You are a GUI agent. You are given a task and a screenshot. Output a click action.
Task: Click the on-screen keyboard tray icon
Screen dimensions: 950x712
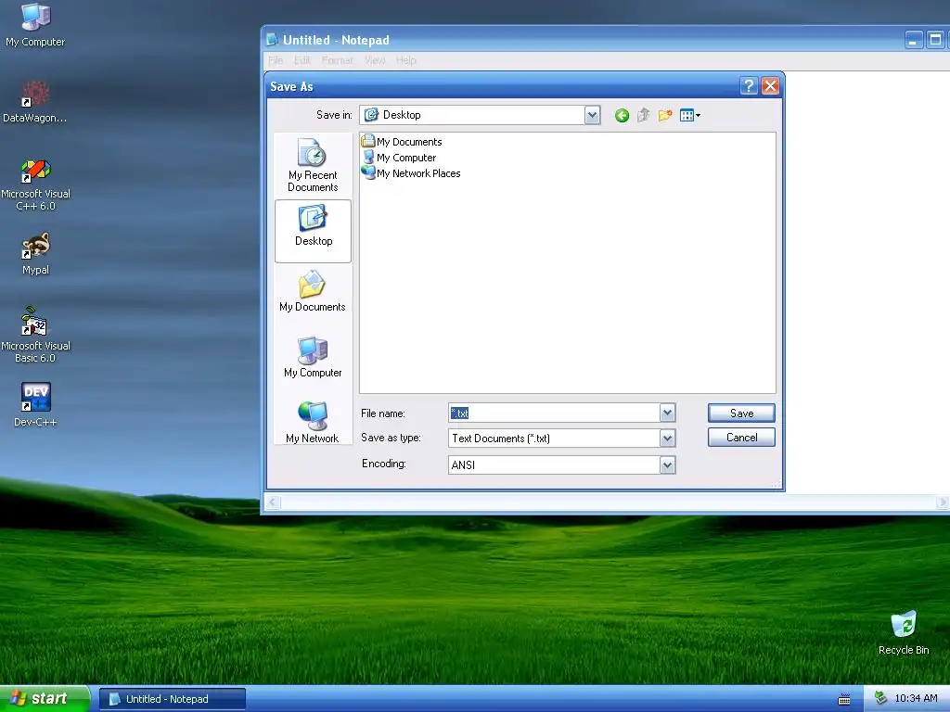(x=844, y=699)
